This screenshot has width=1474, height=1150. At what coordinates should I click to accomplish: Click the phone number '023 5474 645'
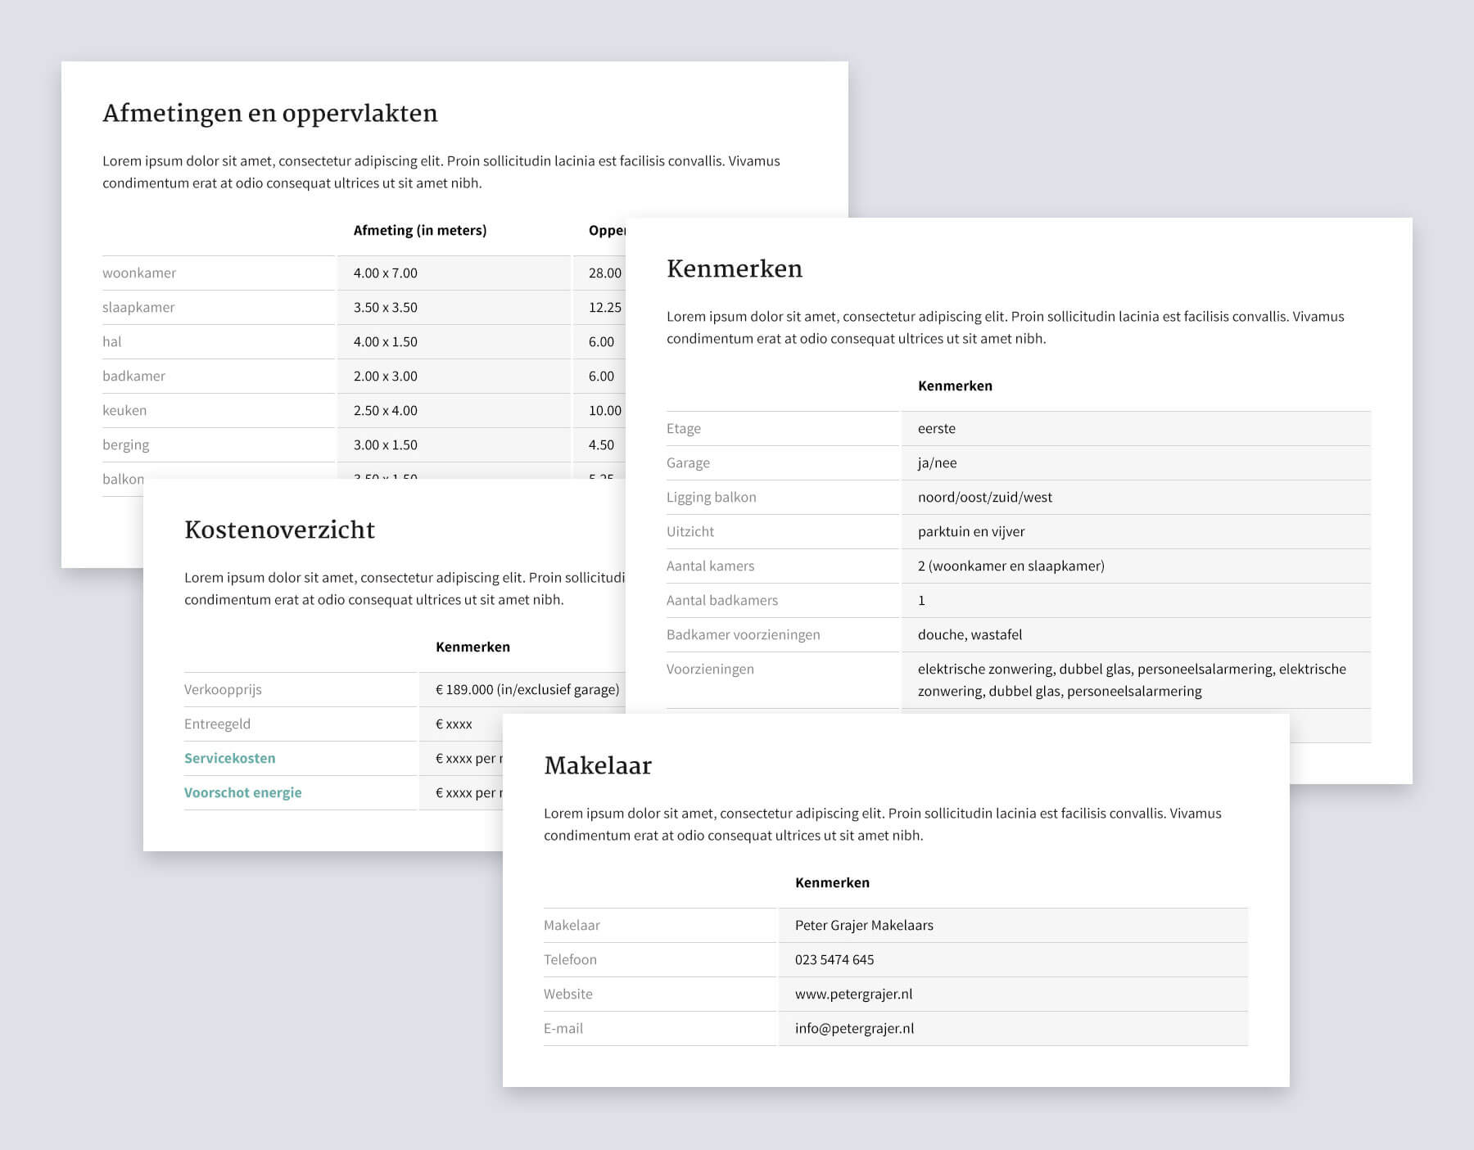point(834,959)
